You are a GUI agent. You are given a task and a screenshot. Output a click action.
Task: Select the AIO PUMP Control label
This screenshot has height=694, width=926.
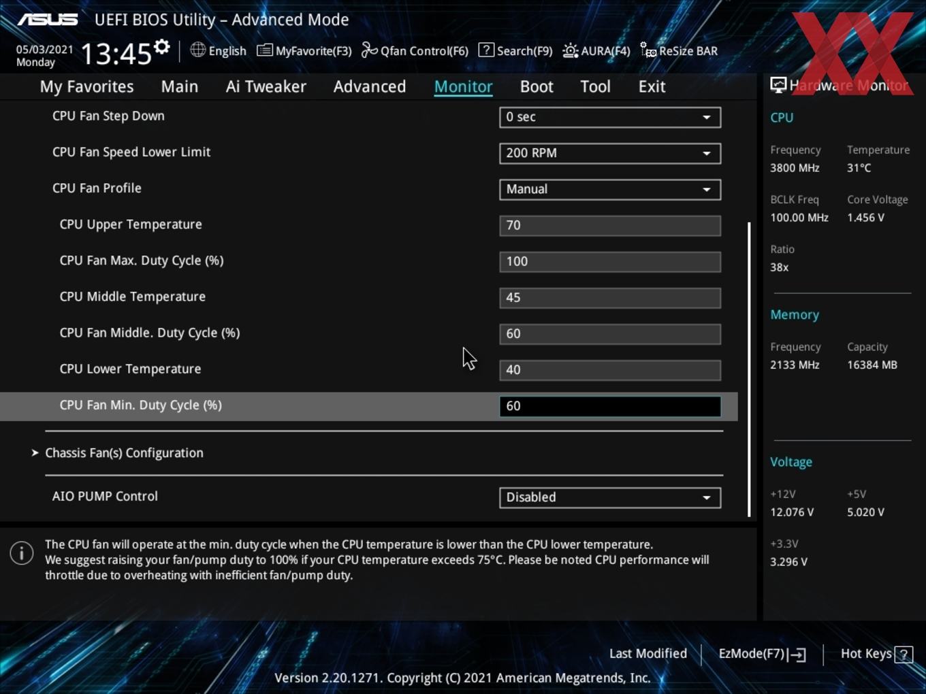105,496
